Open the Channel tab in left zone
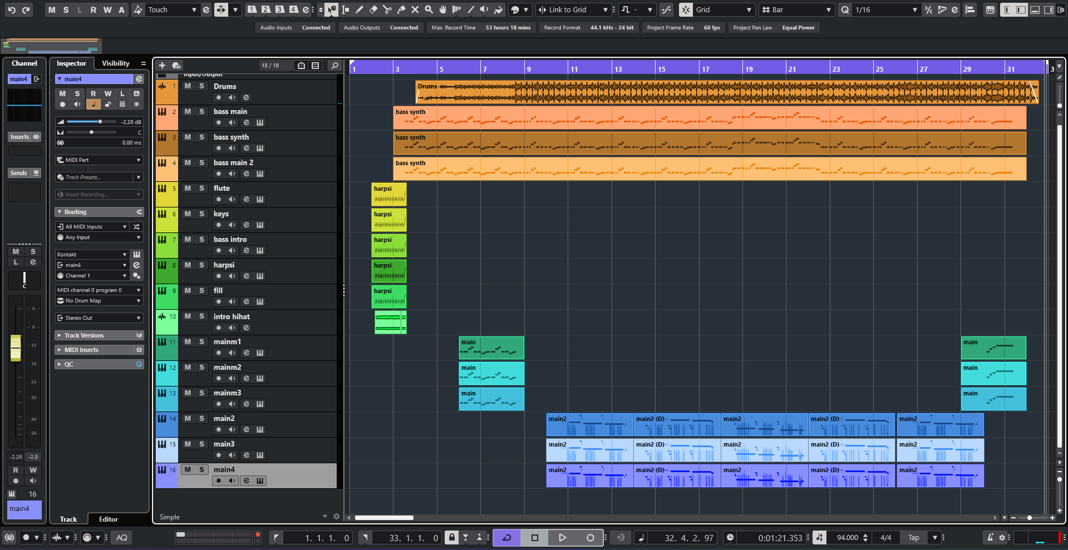 coord(24,63)
